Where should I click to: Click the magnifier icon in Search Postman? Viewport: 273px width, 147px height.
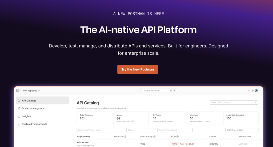coord(141,90)
